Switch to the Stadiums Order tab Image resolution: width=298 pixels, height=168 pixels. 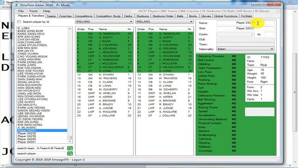tap(163, 16)
